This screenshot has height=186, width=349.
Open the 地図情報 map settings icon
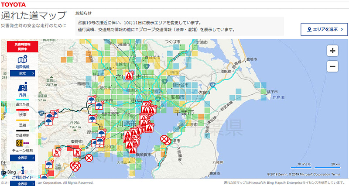22,59
